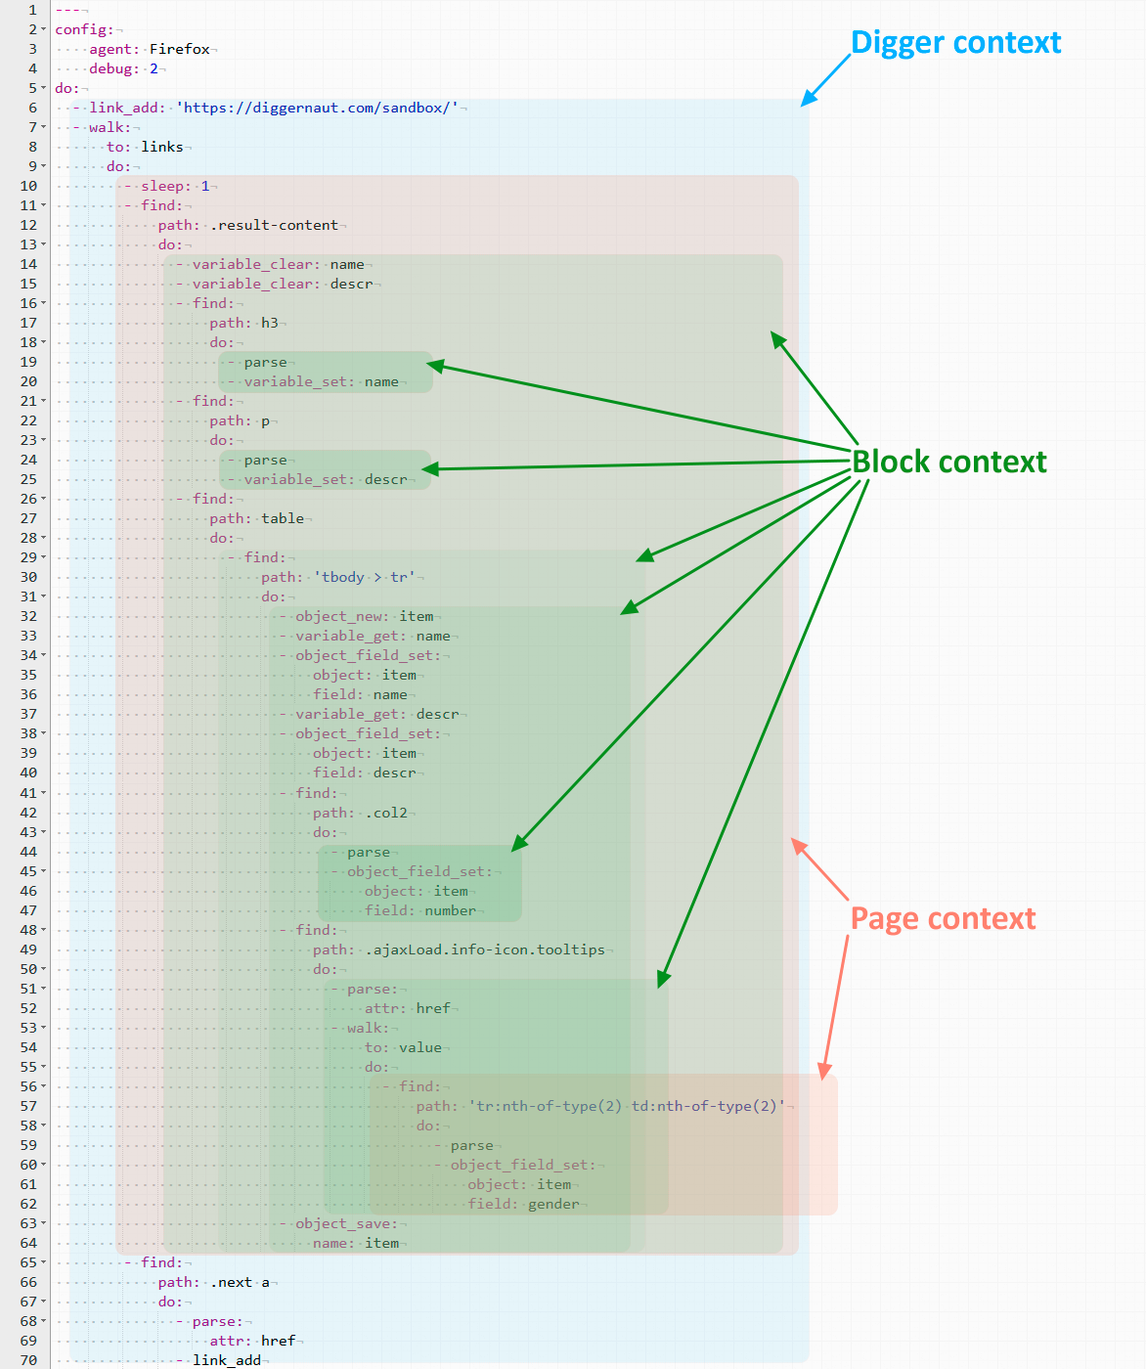Image resolution: width=1146 pixels, height=1369 pixels.
Task: Collapse the nth-of-type find at line 56
Action: tap(44, 1086)
